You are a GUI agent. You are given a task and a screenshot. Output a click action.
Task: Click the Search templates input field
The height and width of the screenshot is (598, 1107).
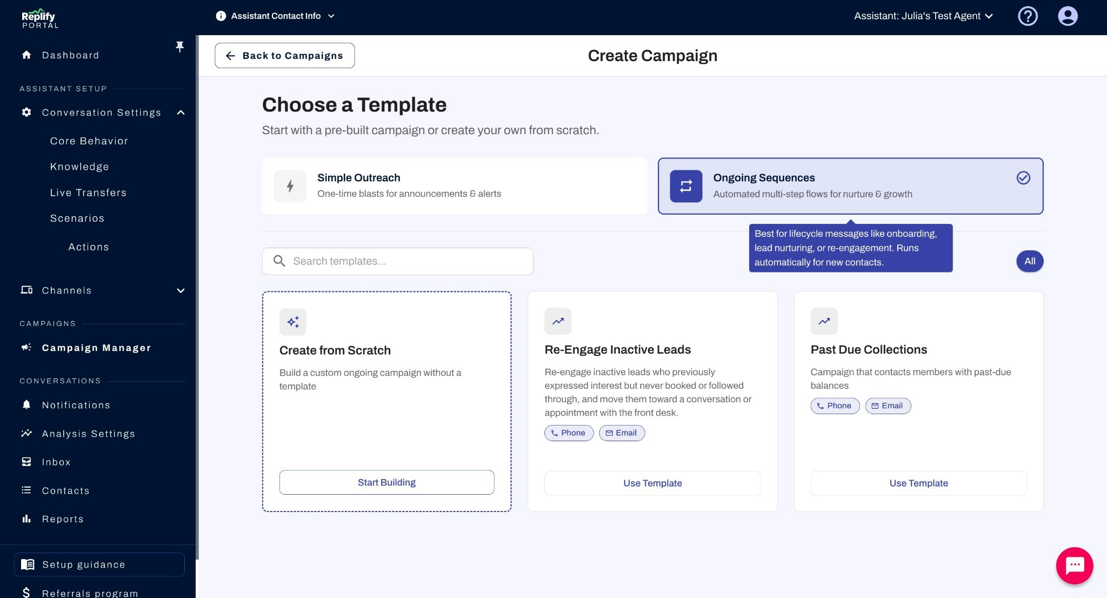coord(397,261)
